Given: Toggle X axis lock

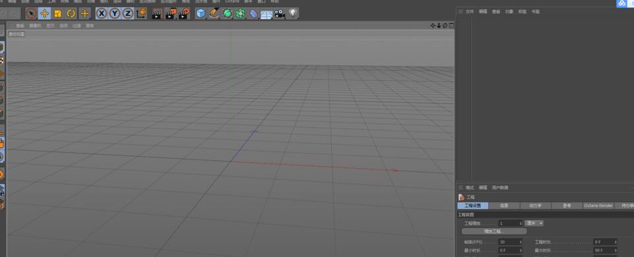Looking at the screenshot, I should pyautogui.click(x=102, y=13).
